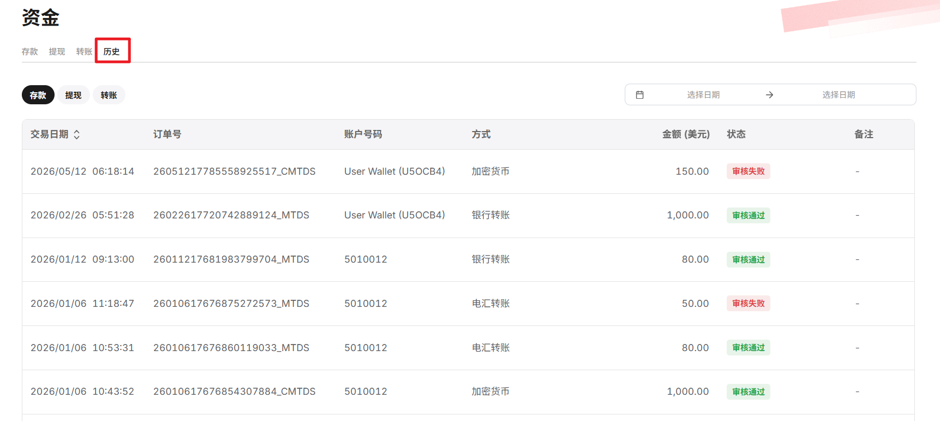The width and height of the screenshot is (940, 421).
Task: Click date 2026/01/12 09:13:00
Action: [82, 259]
